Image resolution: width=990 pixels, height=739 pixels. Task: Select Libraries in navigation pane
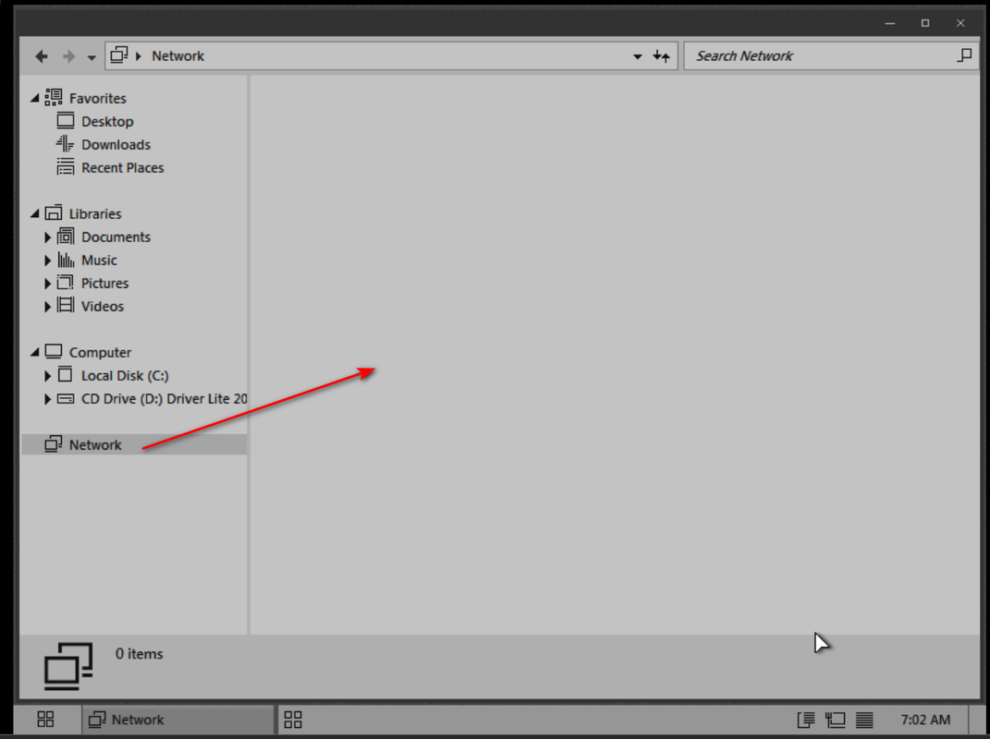[x=94, y=214]
